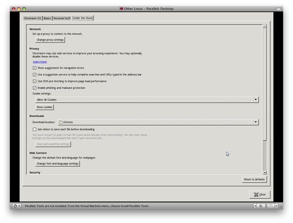
Task: Open the Learn more link
Action: [40, 62]
